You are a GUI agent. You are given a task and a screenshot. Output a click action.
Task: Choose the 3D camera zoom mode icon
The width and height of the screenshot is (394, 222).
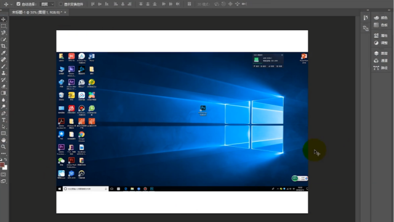point(244,4)
